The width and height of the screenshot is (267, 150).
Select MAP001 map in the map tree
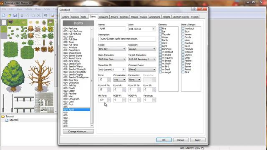tap(14, 120)
